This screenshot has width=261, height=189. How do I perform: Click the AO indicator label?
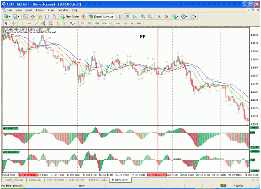[x=11, y=128]
